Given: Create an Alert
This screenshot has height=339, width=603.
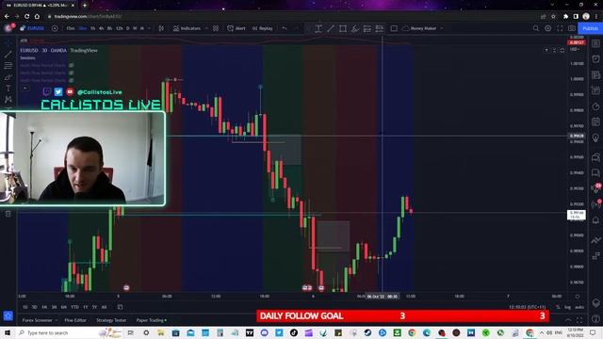Looking at the screenshot, I should (236, 28).
